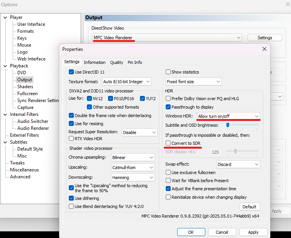This screenshot has width=291, height=238.
Task: Click the Default button
Action: [249, 207]
